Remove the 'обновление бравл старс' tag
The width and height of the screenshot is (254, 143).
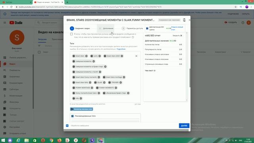(x=128, y=93)
